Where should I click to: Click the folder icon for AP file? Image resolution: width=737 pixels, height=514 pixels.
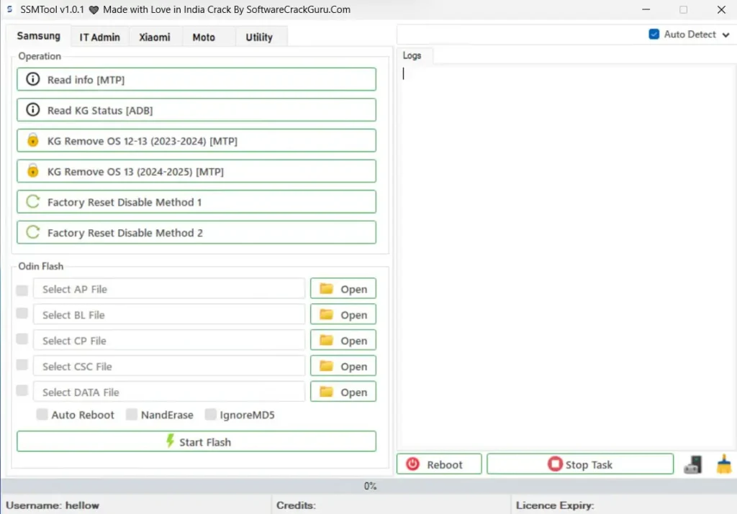[x=327, y=289]
